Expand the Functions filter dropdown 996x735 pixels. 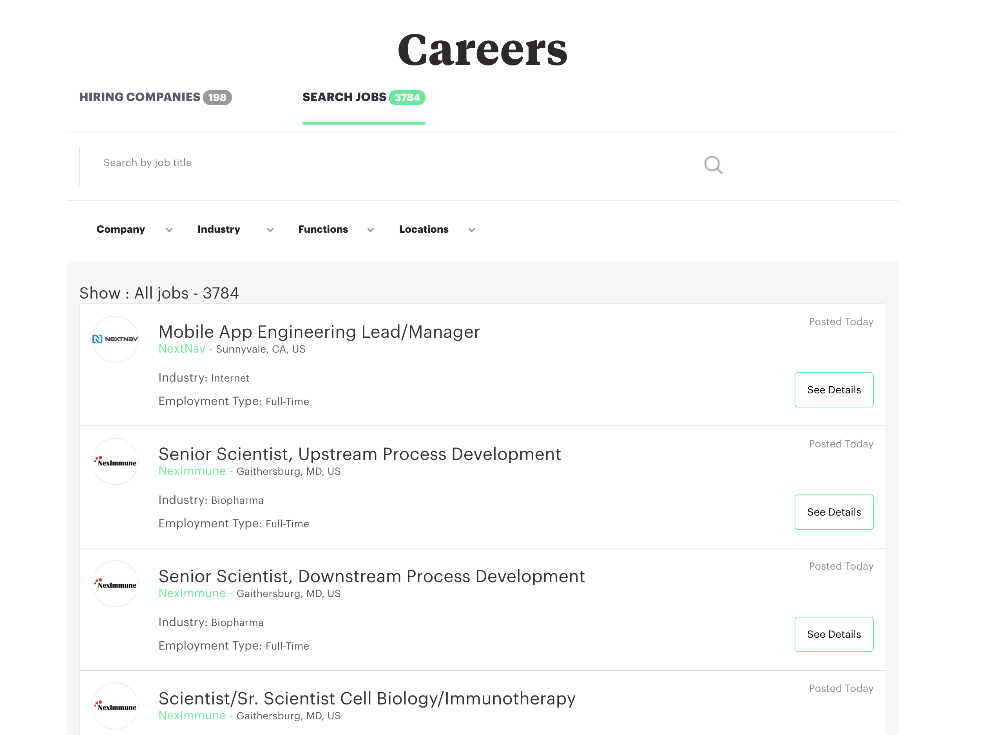coord(335,230)
